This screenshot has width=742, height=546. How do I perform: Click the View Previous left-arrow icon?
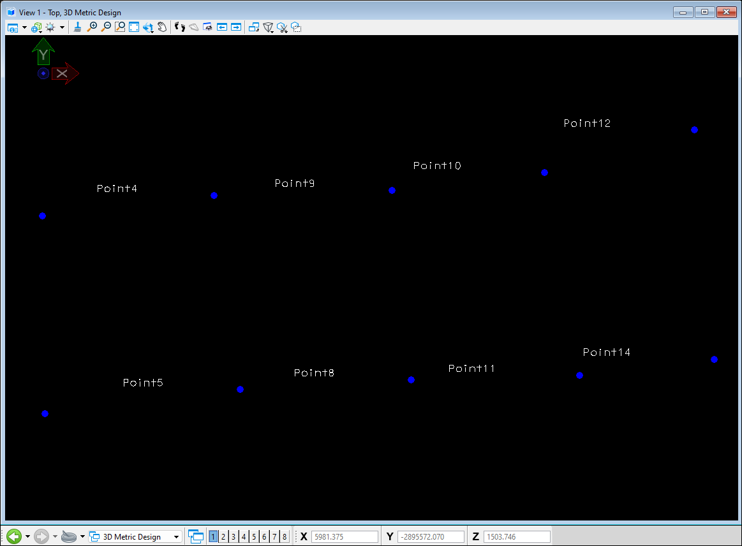pyautogui.click(x=222, y=27)
